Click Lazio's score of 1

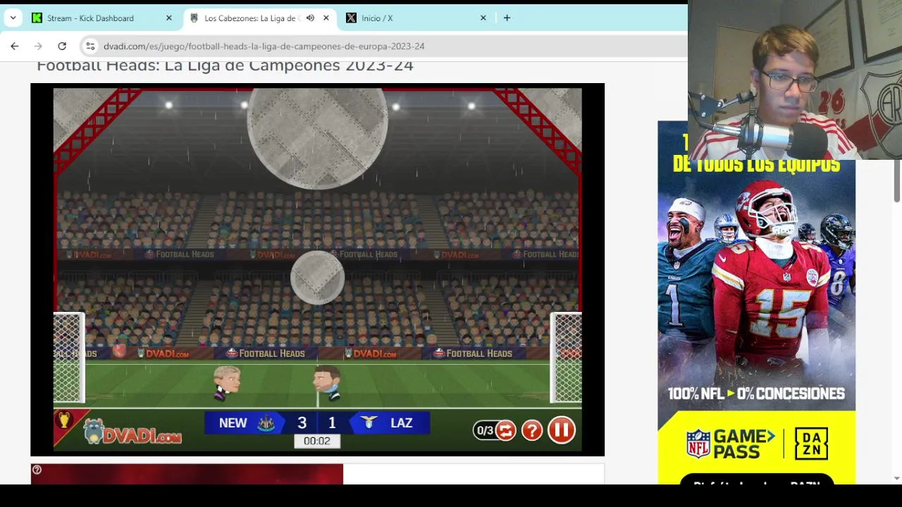coord(332,423)
